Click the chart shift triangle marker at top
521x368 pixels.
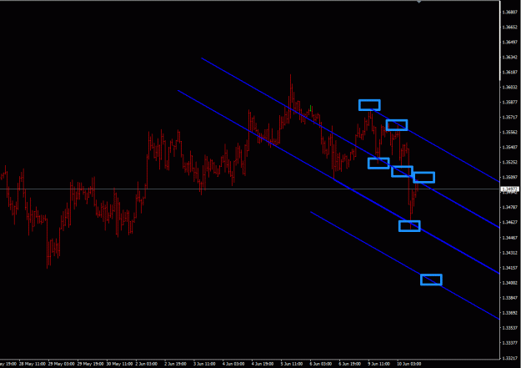coord(419,2)
